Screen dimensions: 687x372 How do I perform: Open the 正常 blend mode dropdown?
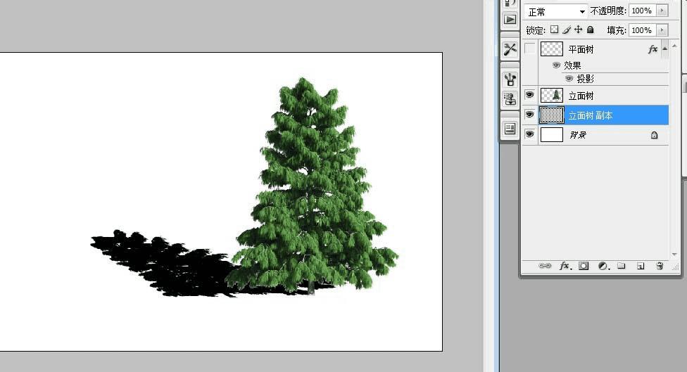point(556,11)
